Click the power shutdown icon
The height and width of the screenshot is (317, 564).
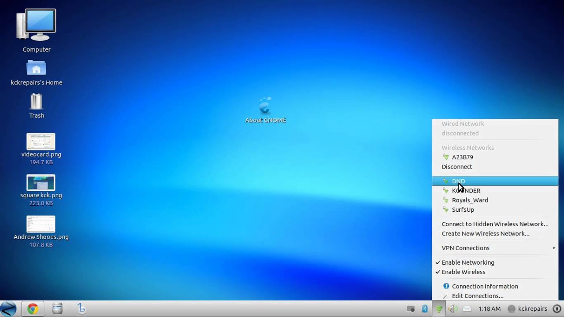557,309
